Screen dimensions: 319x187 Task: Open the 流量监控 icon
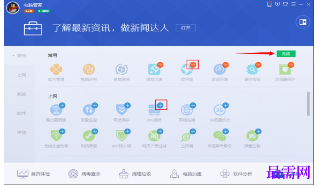pos(89,110)
